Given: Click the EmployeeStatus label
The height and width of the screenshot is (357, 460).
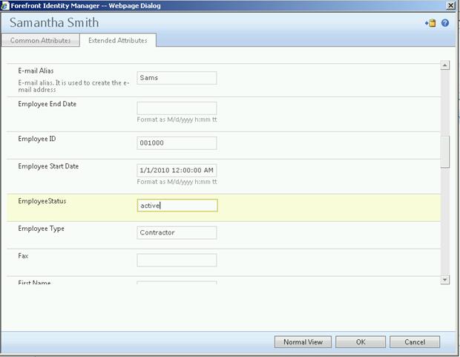Looking at the screenshot, I should pyautogui.click(x=42, y=201).
